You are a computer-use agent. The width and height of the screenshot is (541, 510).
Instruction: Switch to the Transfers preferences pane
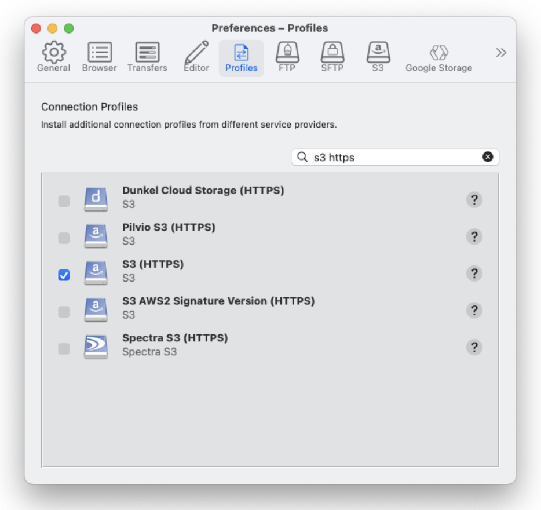147,57
